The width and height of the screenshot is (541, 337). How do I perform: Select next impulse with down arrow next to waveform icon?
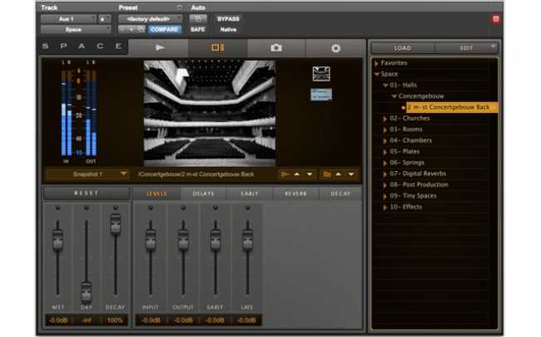[310, 174]
